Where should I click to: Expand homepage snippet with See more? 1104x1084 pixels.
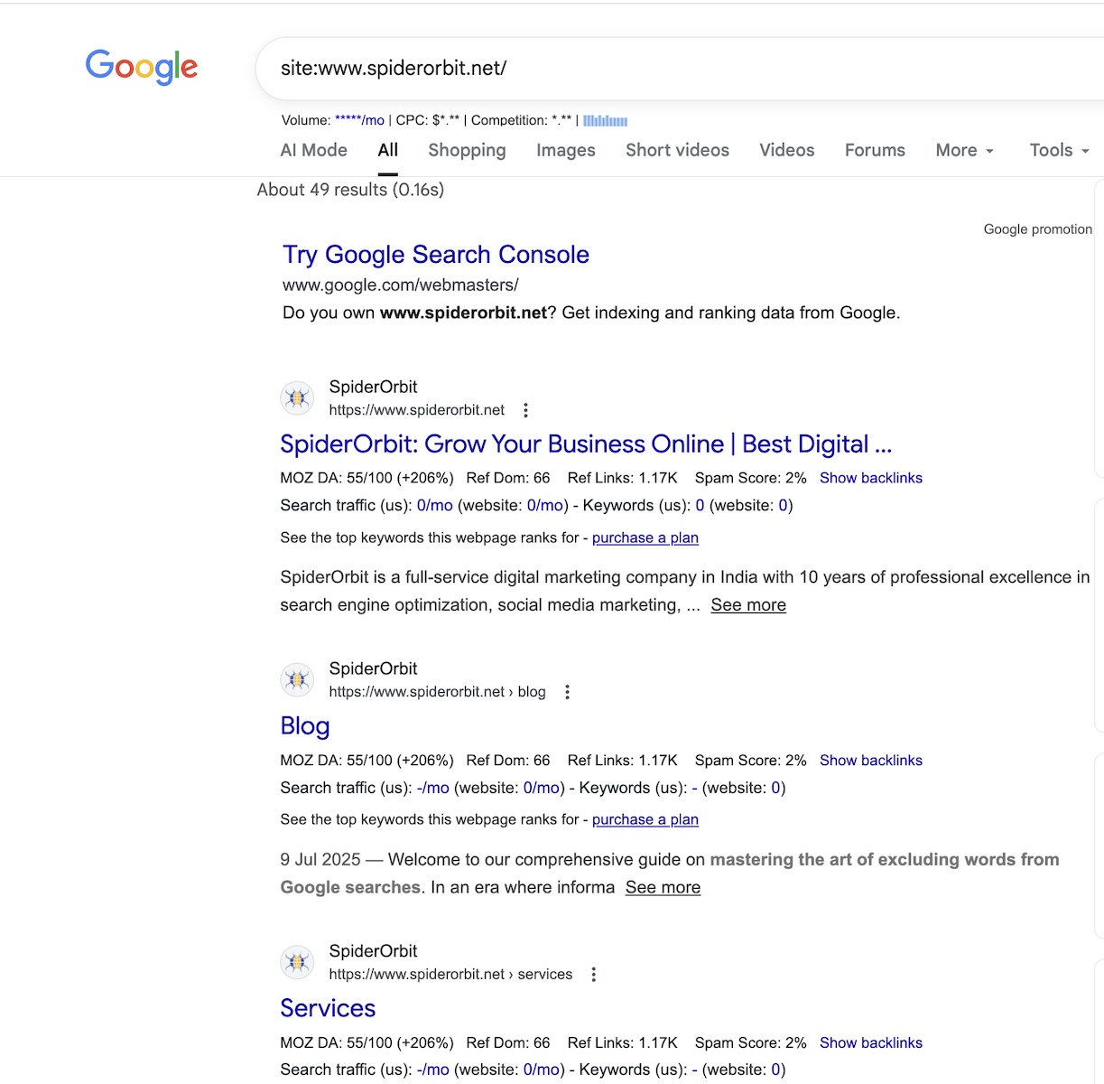pos(747,605)
